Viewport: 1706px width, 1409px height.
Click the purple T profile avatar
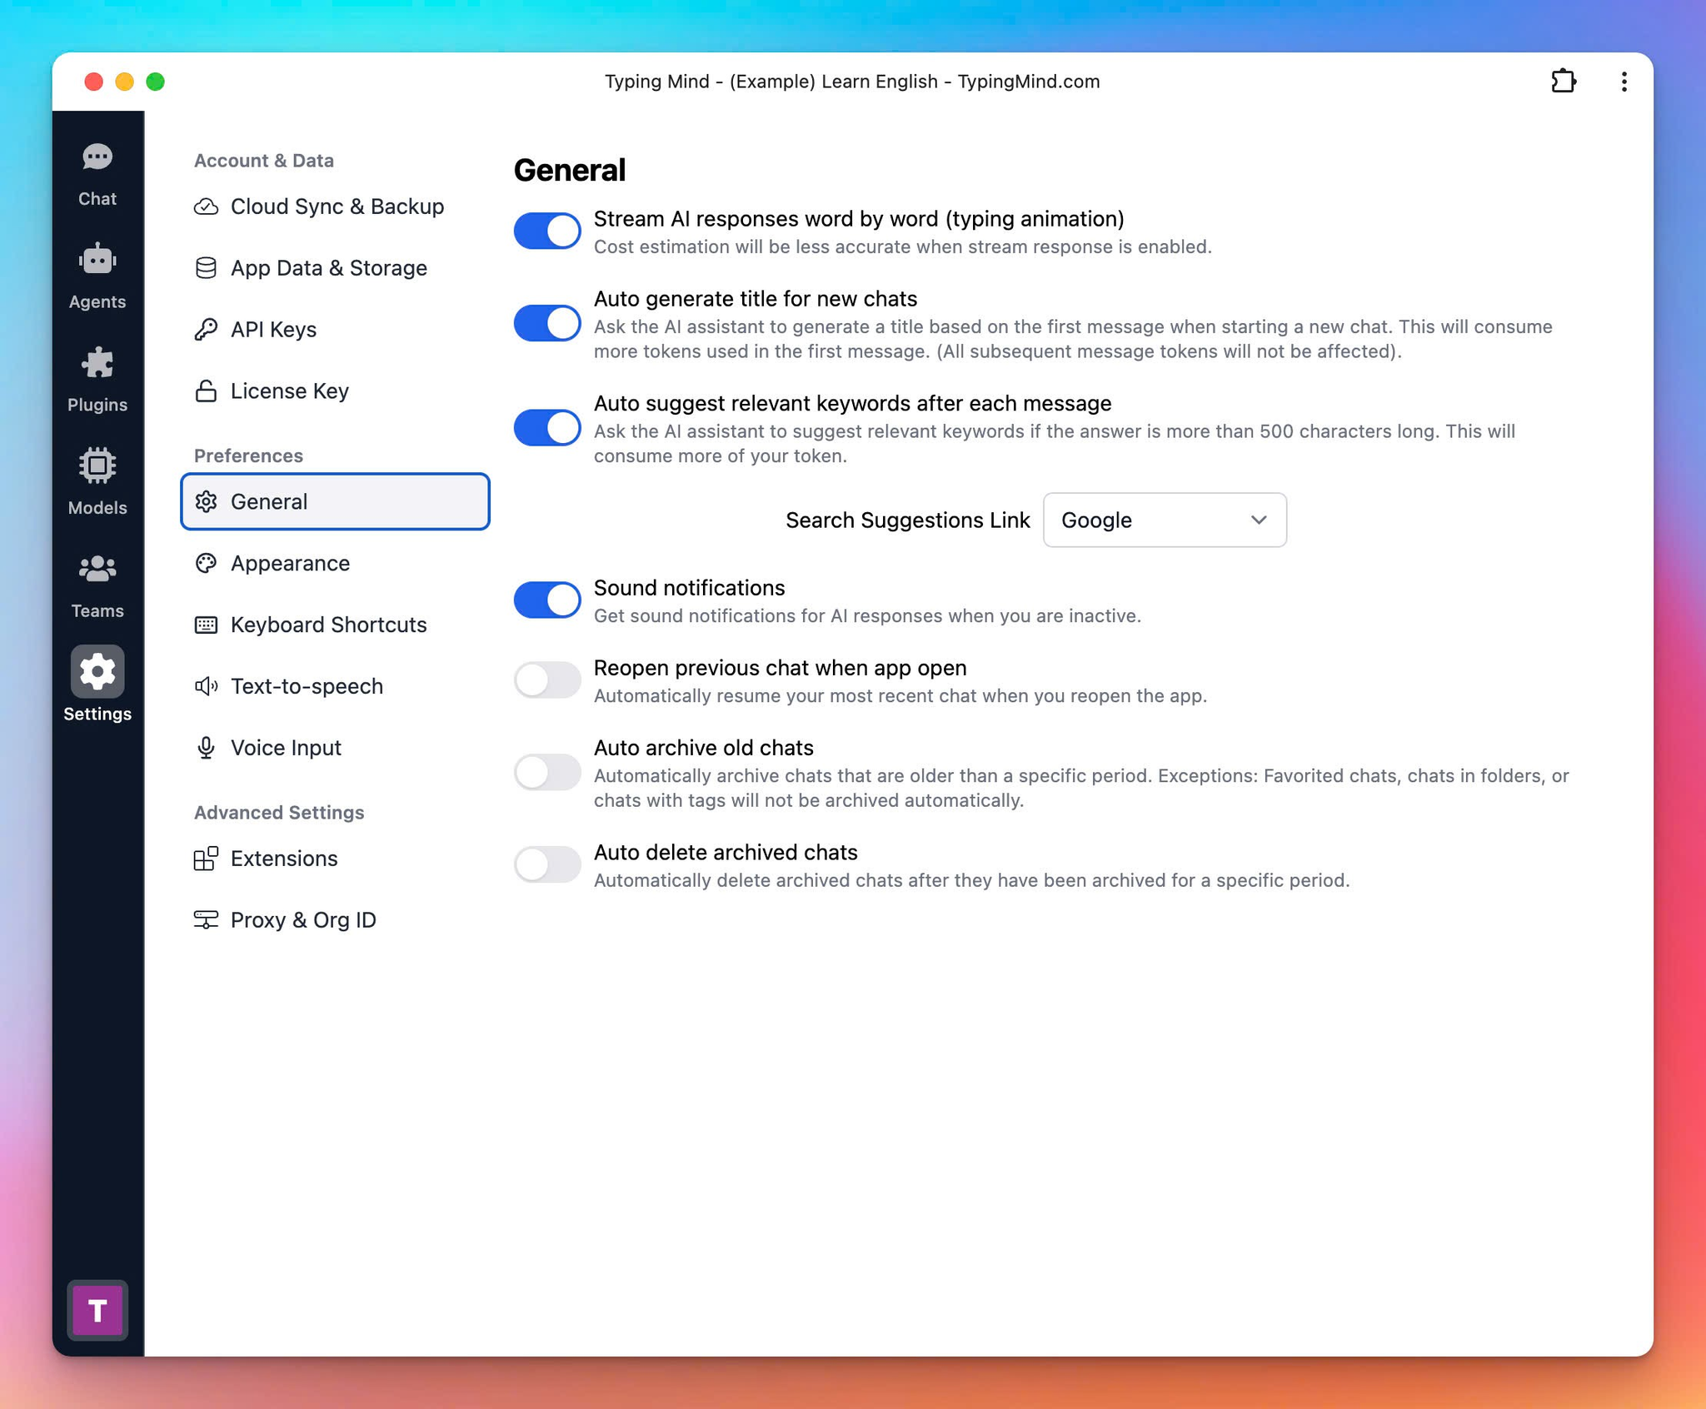pyautogui.click(x=97, y=1310)
